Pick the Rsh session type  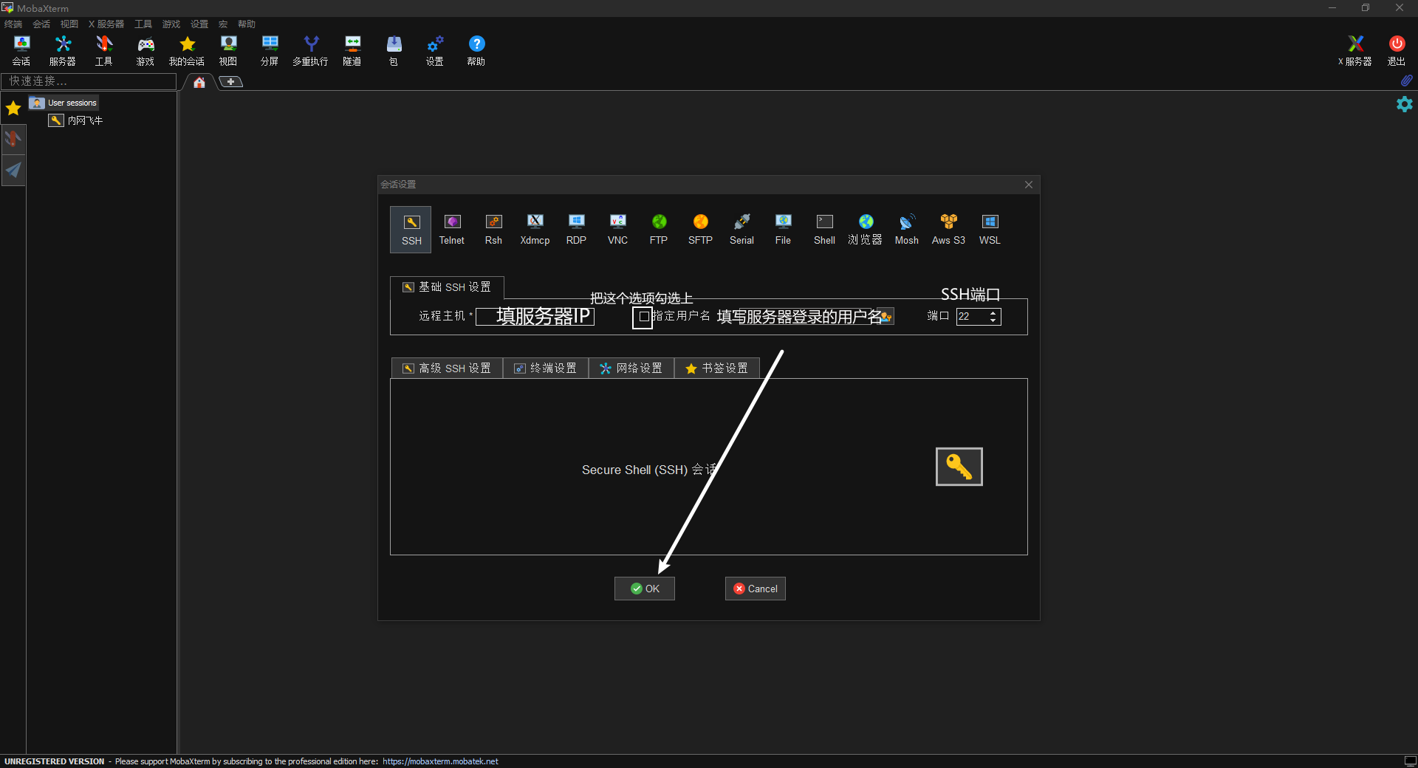(x=493, y=230)
